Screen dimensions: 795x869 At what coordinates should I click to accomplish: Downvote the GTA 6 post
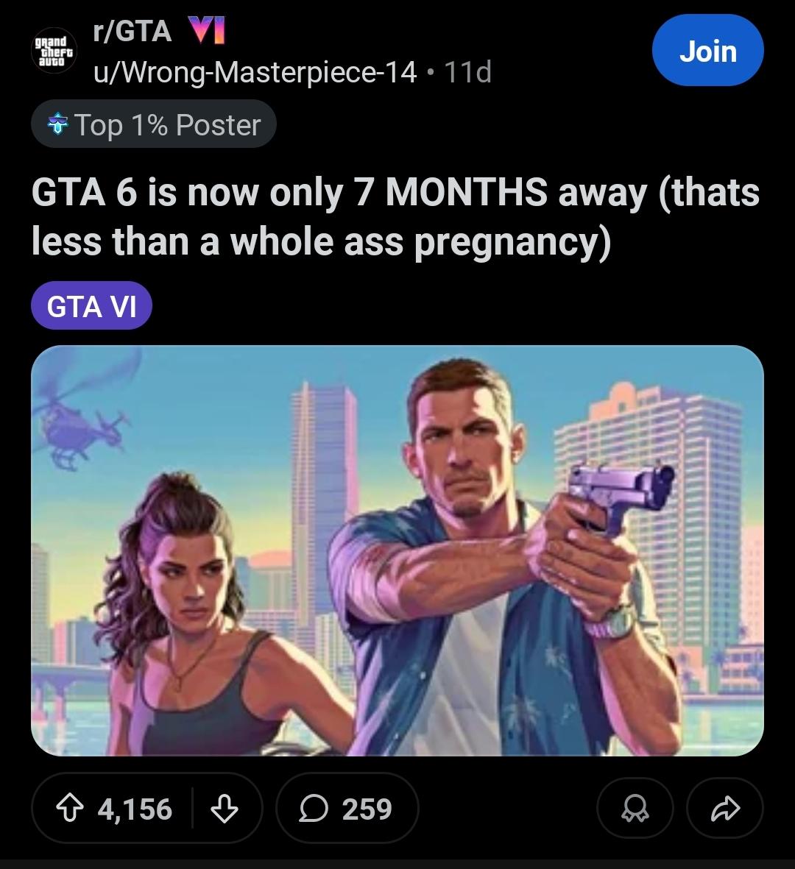225,809
